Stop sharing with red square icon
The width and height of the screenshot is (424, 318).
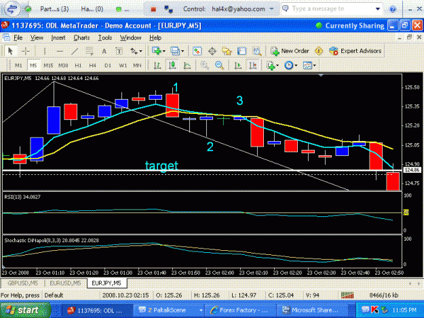click(x=153, y=9)
